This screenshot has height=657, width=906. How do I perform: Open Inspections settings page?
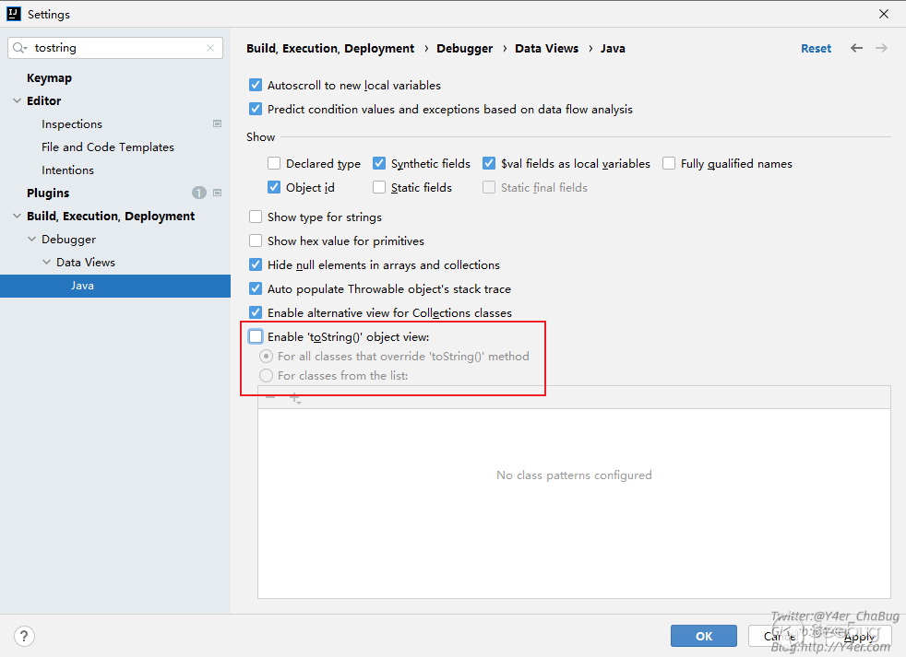click(x=72, y=124)
